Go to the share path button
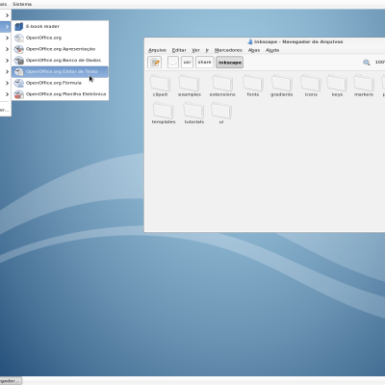Viewport: 385px width, 385px height. (x=205, y=63)
